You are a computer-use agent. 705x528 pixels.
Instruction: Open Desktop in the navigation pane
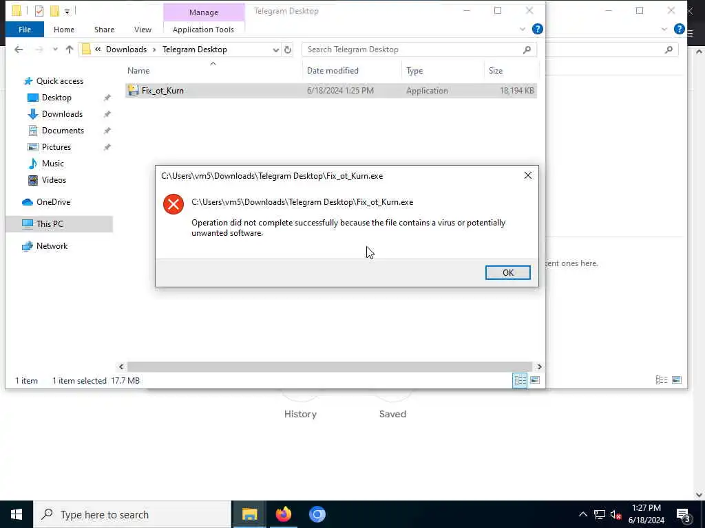[56, 98]
